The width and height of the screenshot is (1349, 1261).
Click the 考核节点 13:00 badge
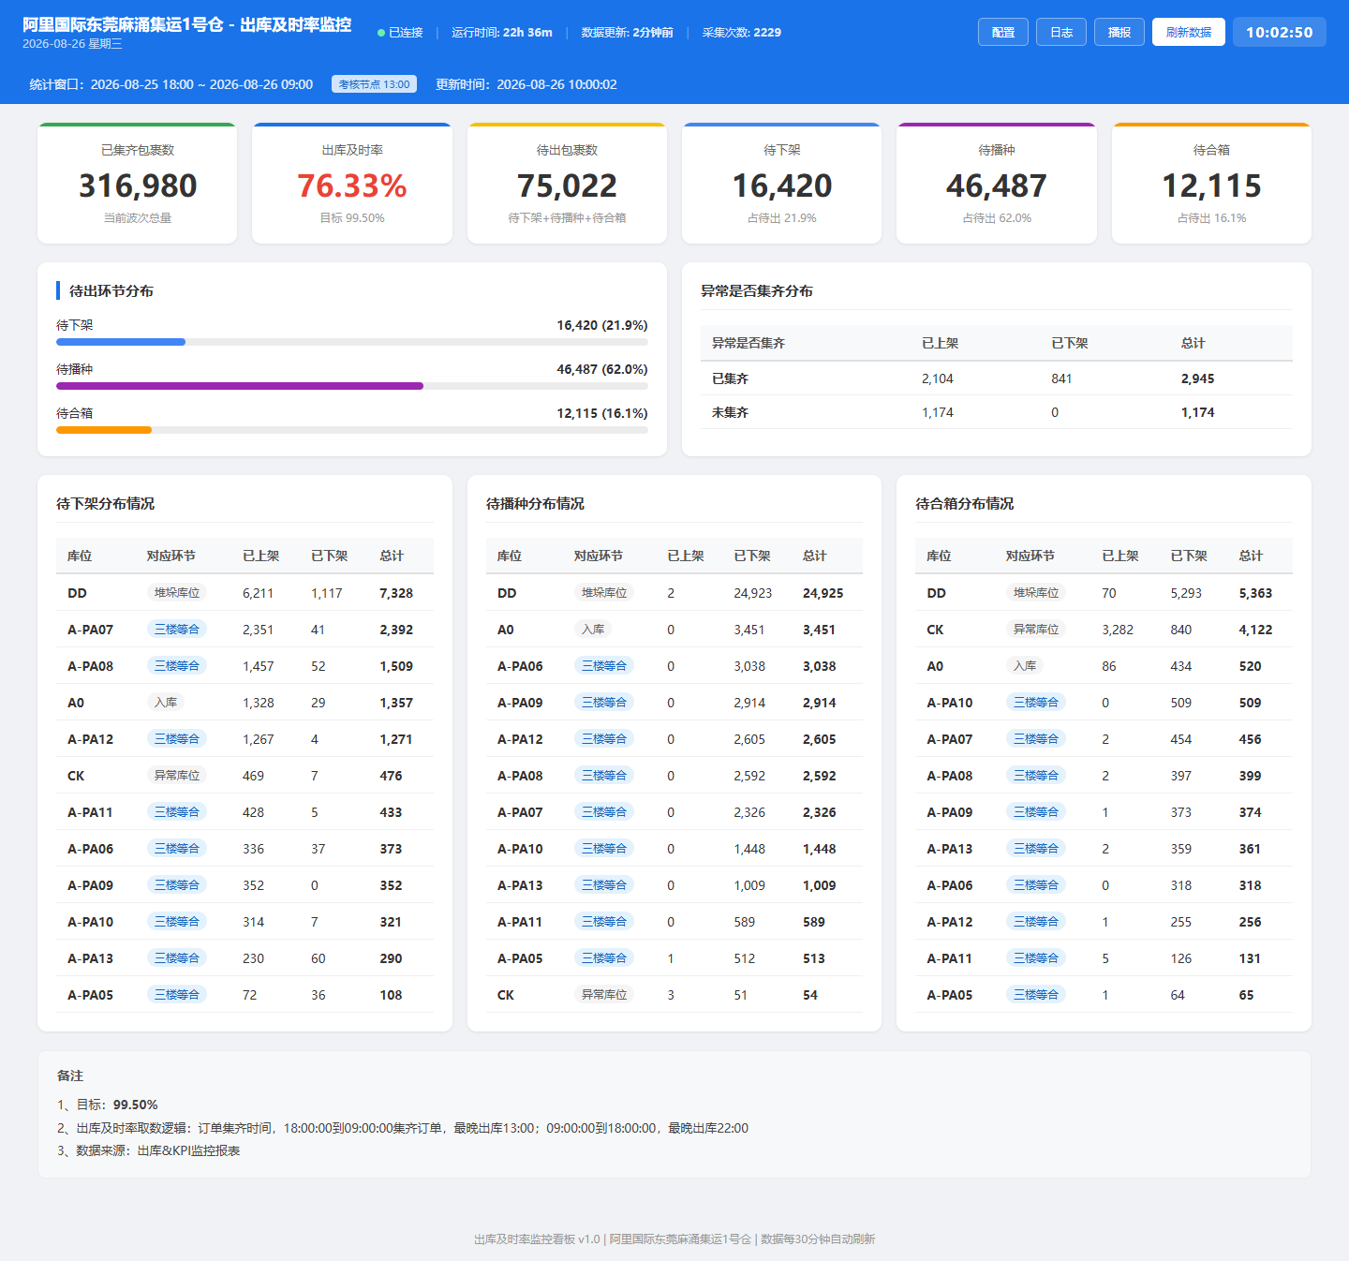tap(374, 84)
